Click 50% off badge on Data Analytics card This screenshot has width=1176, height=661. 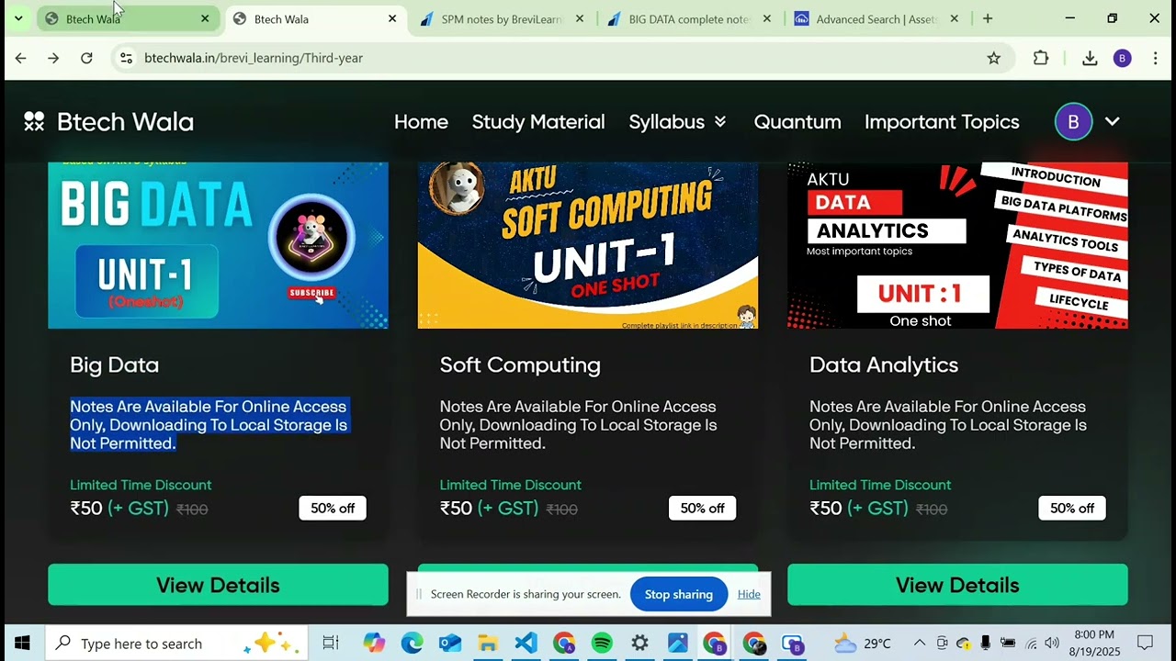tap(1072, 508)
